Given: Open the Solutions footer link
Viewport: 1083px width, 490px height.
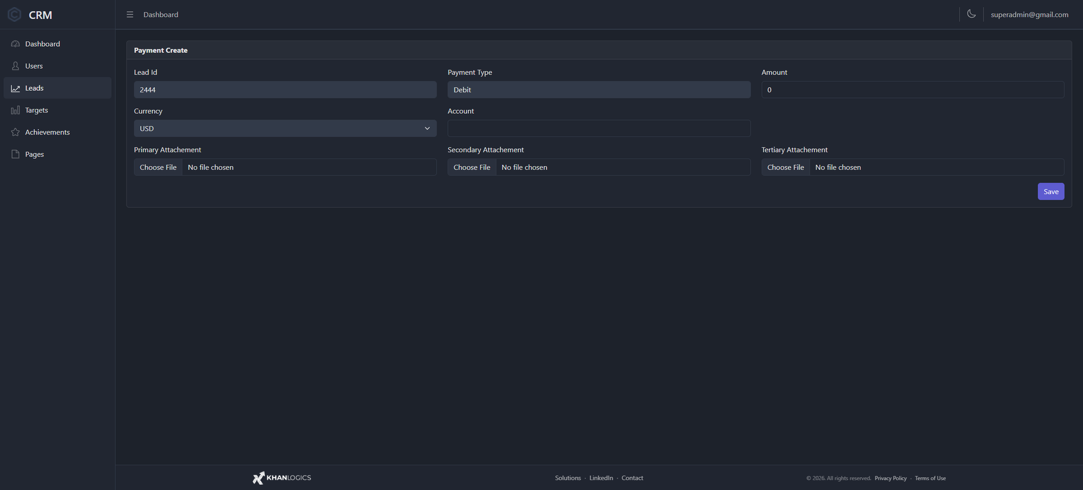Looking at the screenshot, I should (x=567, y=478).
